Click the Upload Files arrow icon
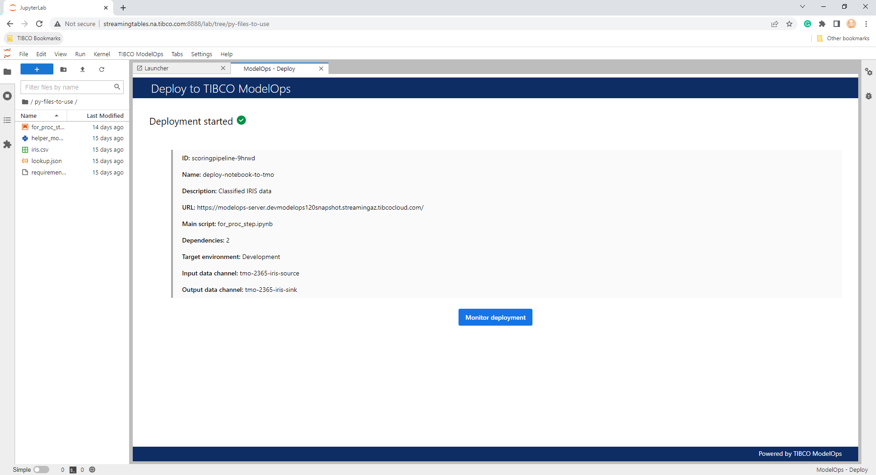Screen dimensions: 876x475 (x=83, y=69)
